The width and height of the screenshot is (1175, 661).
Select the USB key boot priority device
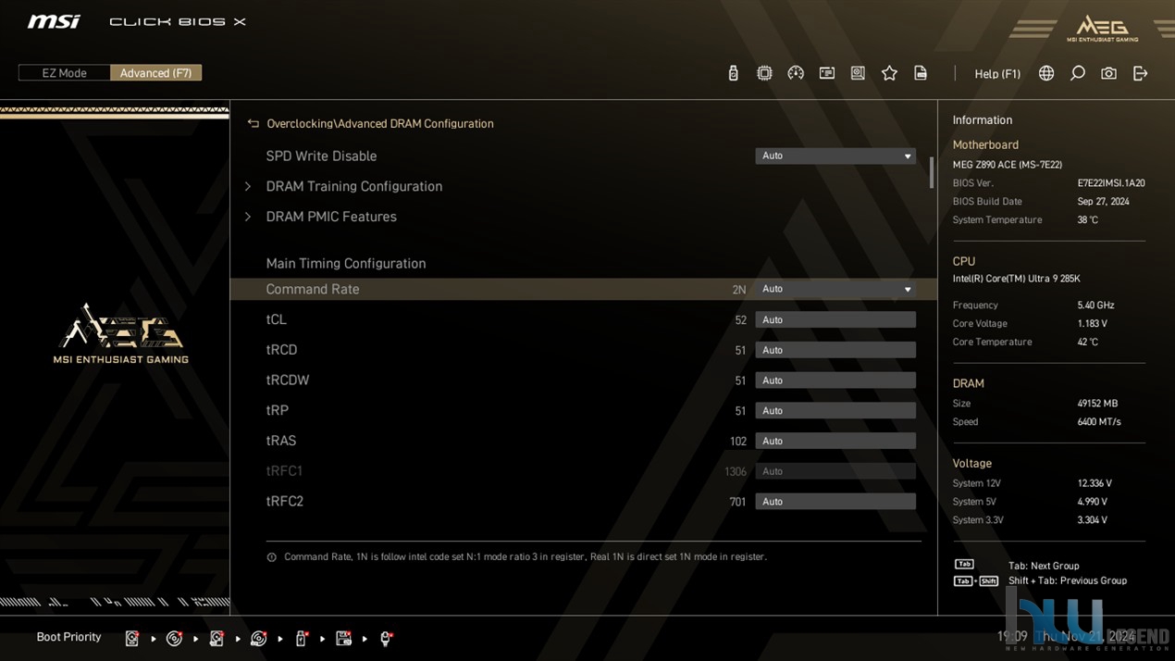[301, 638]
